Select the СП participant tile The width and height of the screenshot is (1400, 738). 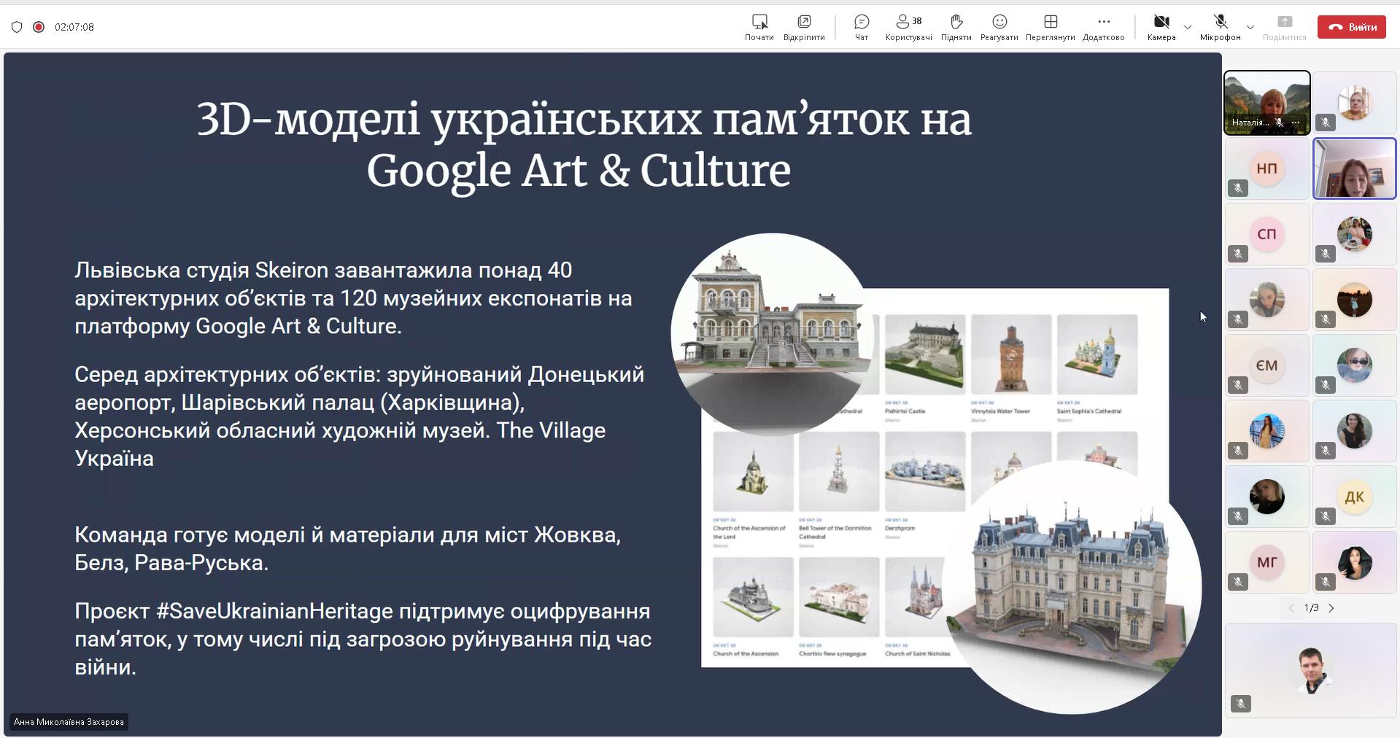(x=1266, y=234)
